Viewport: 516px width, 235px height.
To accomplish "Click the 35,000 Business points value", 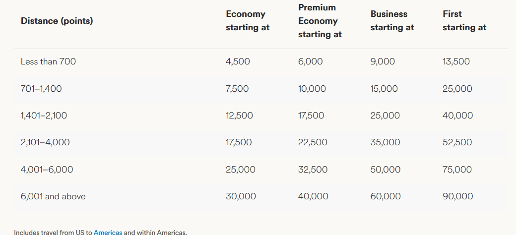I will point(385,142).
